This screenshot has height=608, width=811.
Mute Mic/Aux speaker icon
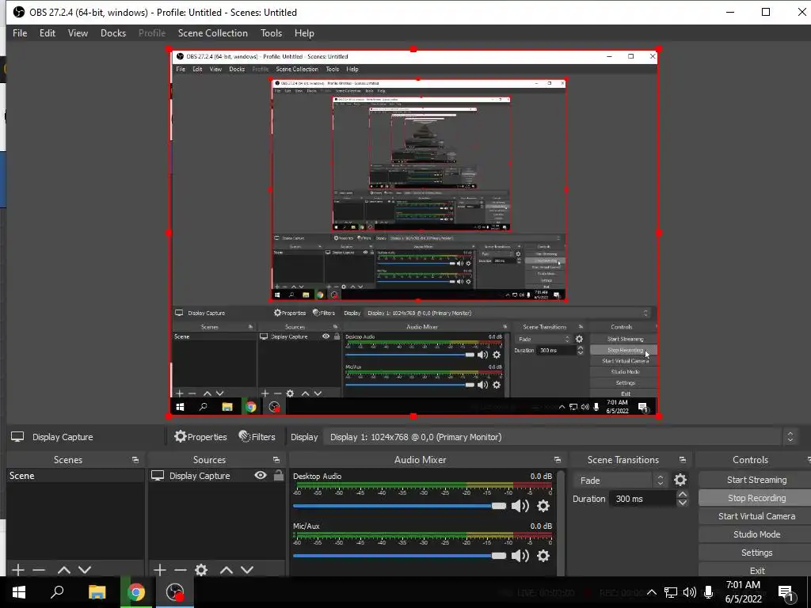tap(520, 556)
